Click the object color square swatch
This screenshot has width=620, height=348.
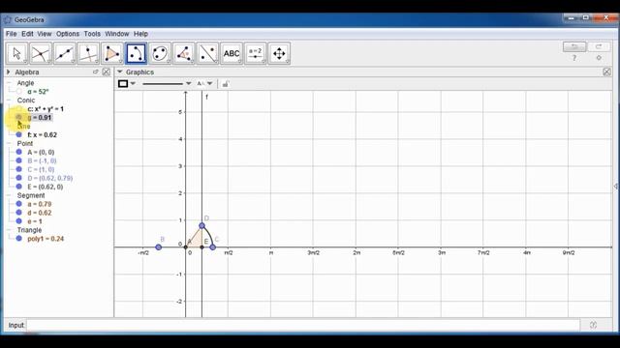[123, 84]
